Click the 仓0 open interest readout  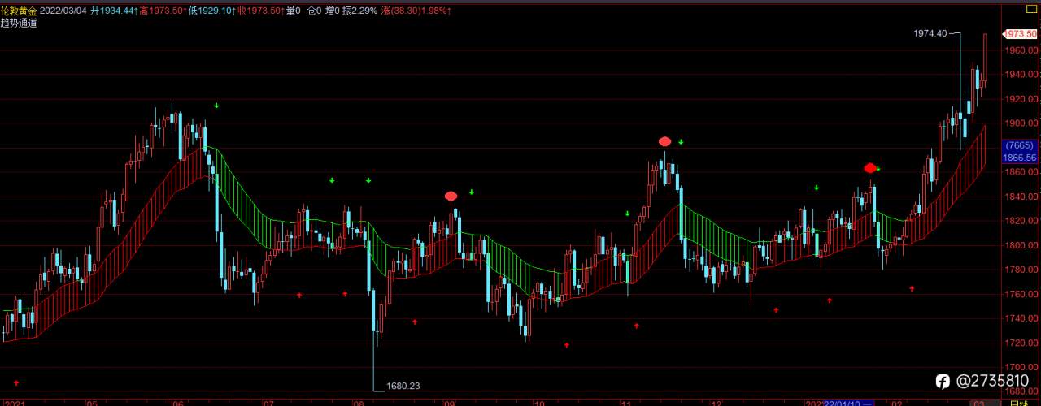click(314, 11)
